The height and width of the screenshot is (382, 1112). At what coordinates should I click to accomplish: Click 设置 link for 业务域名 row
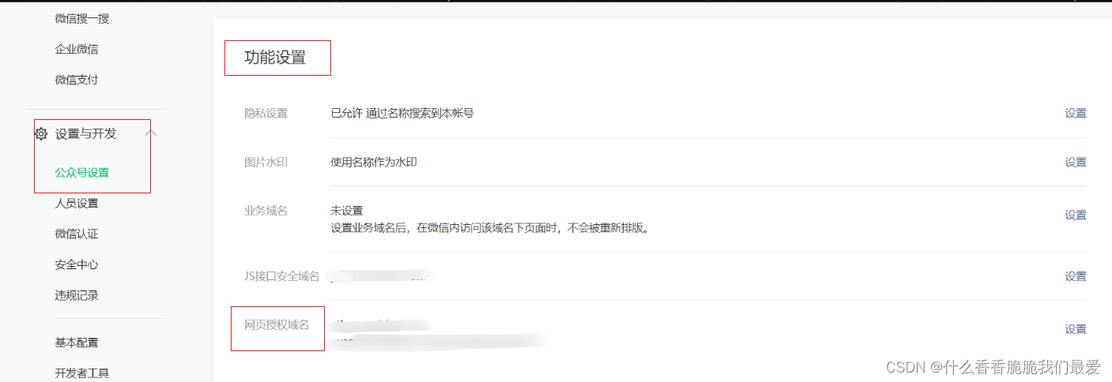pos(1076,215)
